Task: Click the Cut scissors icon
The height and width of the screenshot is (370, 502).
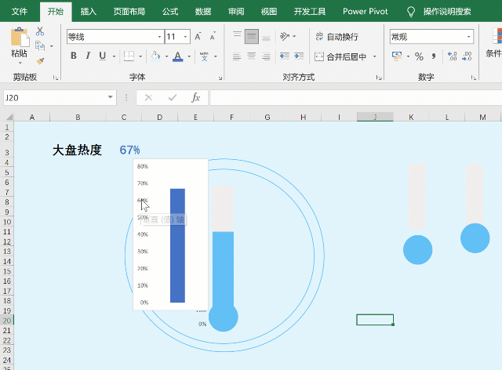Action: click(40, 31)
